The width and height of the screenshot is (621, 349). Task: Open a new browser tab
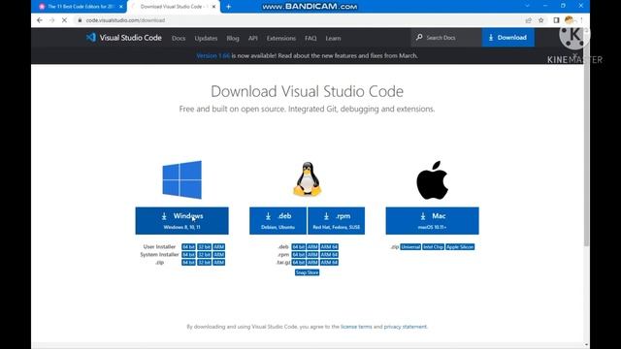click(x=229, y=7)
